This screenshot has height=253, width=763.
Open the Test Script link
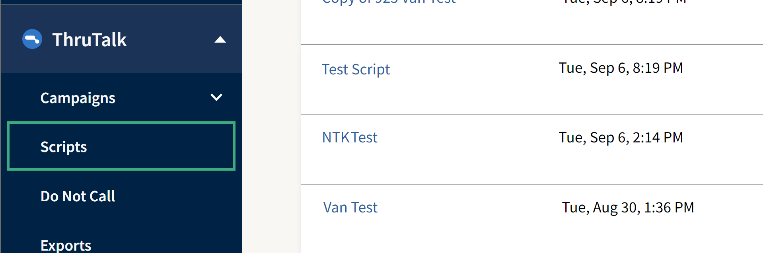tap(355, 69)
